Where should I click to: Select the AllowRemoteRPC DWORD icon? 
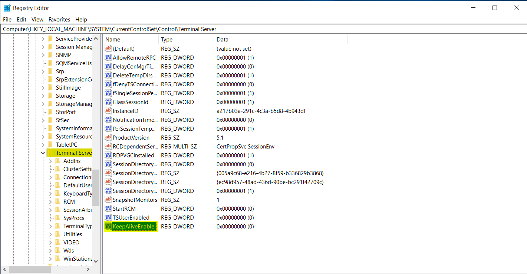tap(108, 57)
